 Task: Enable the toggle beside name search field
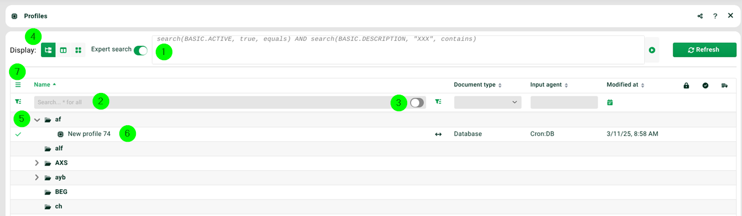pos(417,103)
